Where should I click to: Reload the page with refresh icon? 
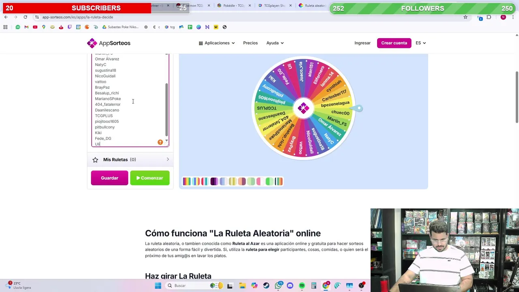(x=25, y=17)
